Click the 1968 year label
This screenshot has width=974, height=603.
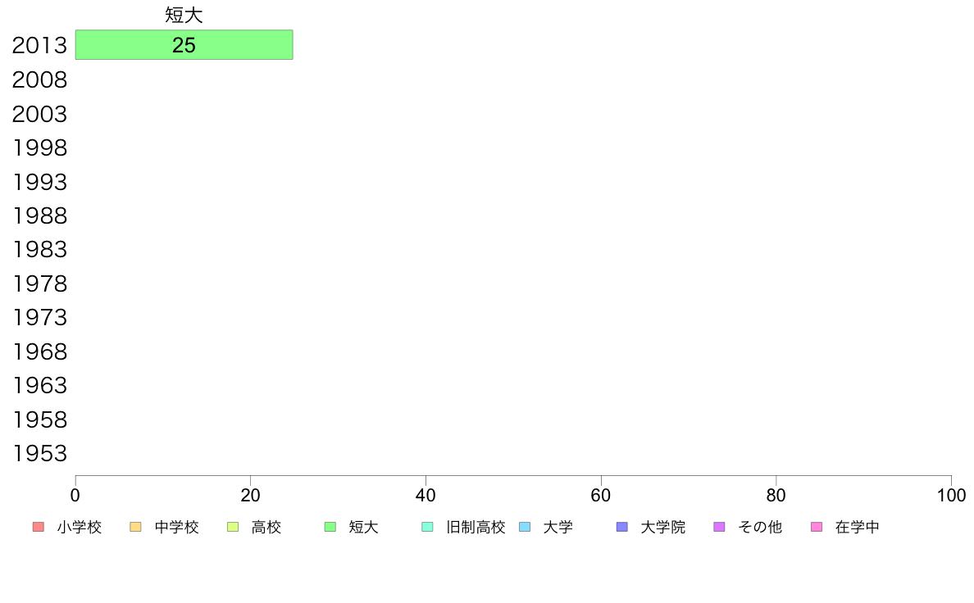click(x=39, y=352)
